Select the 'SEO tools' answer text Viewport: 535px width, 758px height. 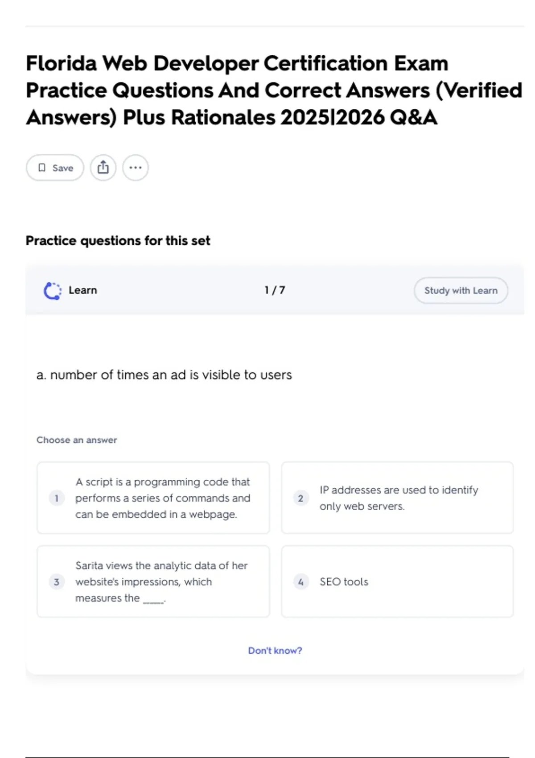[344, 582]
